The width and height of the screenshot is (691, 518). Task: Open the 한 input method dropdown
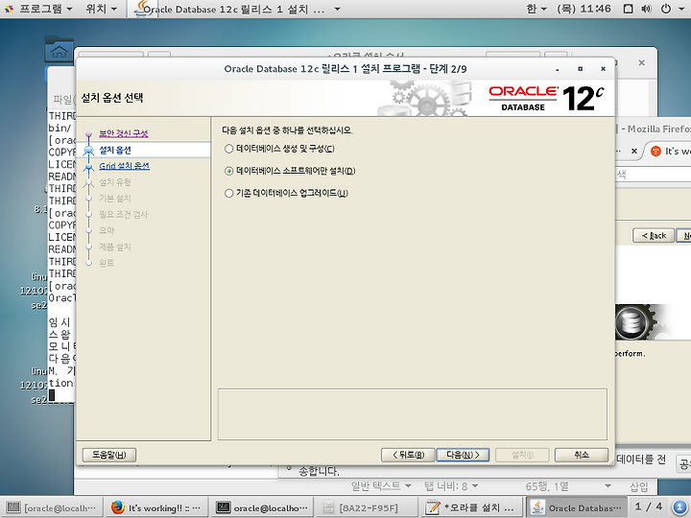536,9
